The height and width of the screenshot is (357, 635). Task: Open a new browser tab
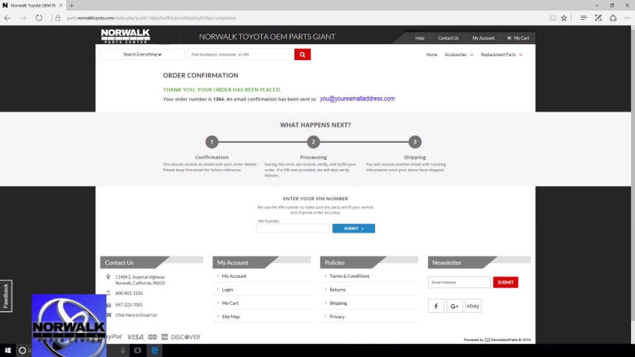tap(71, 5)
